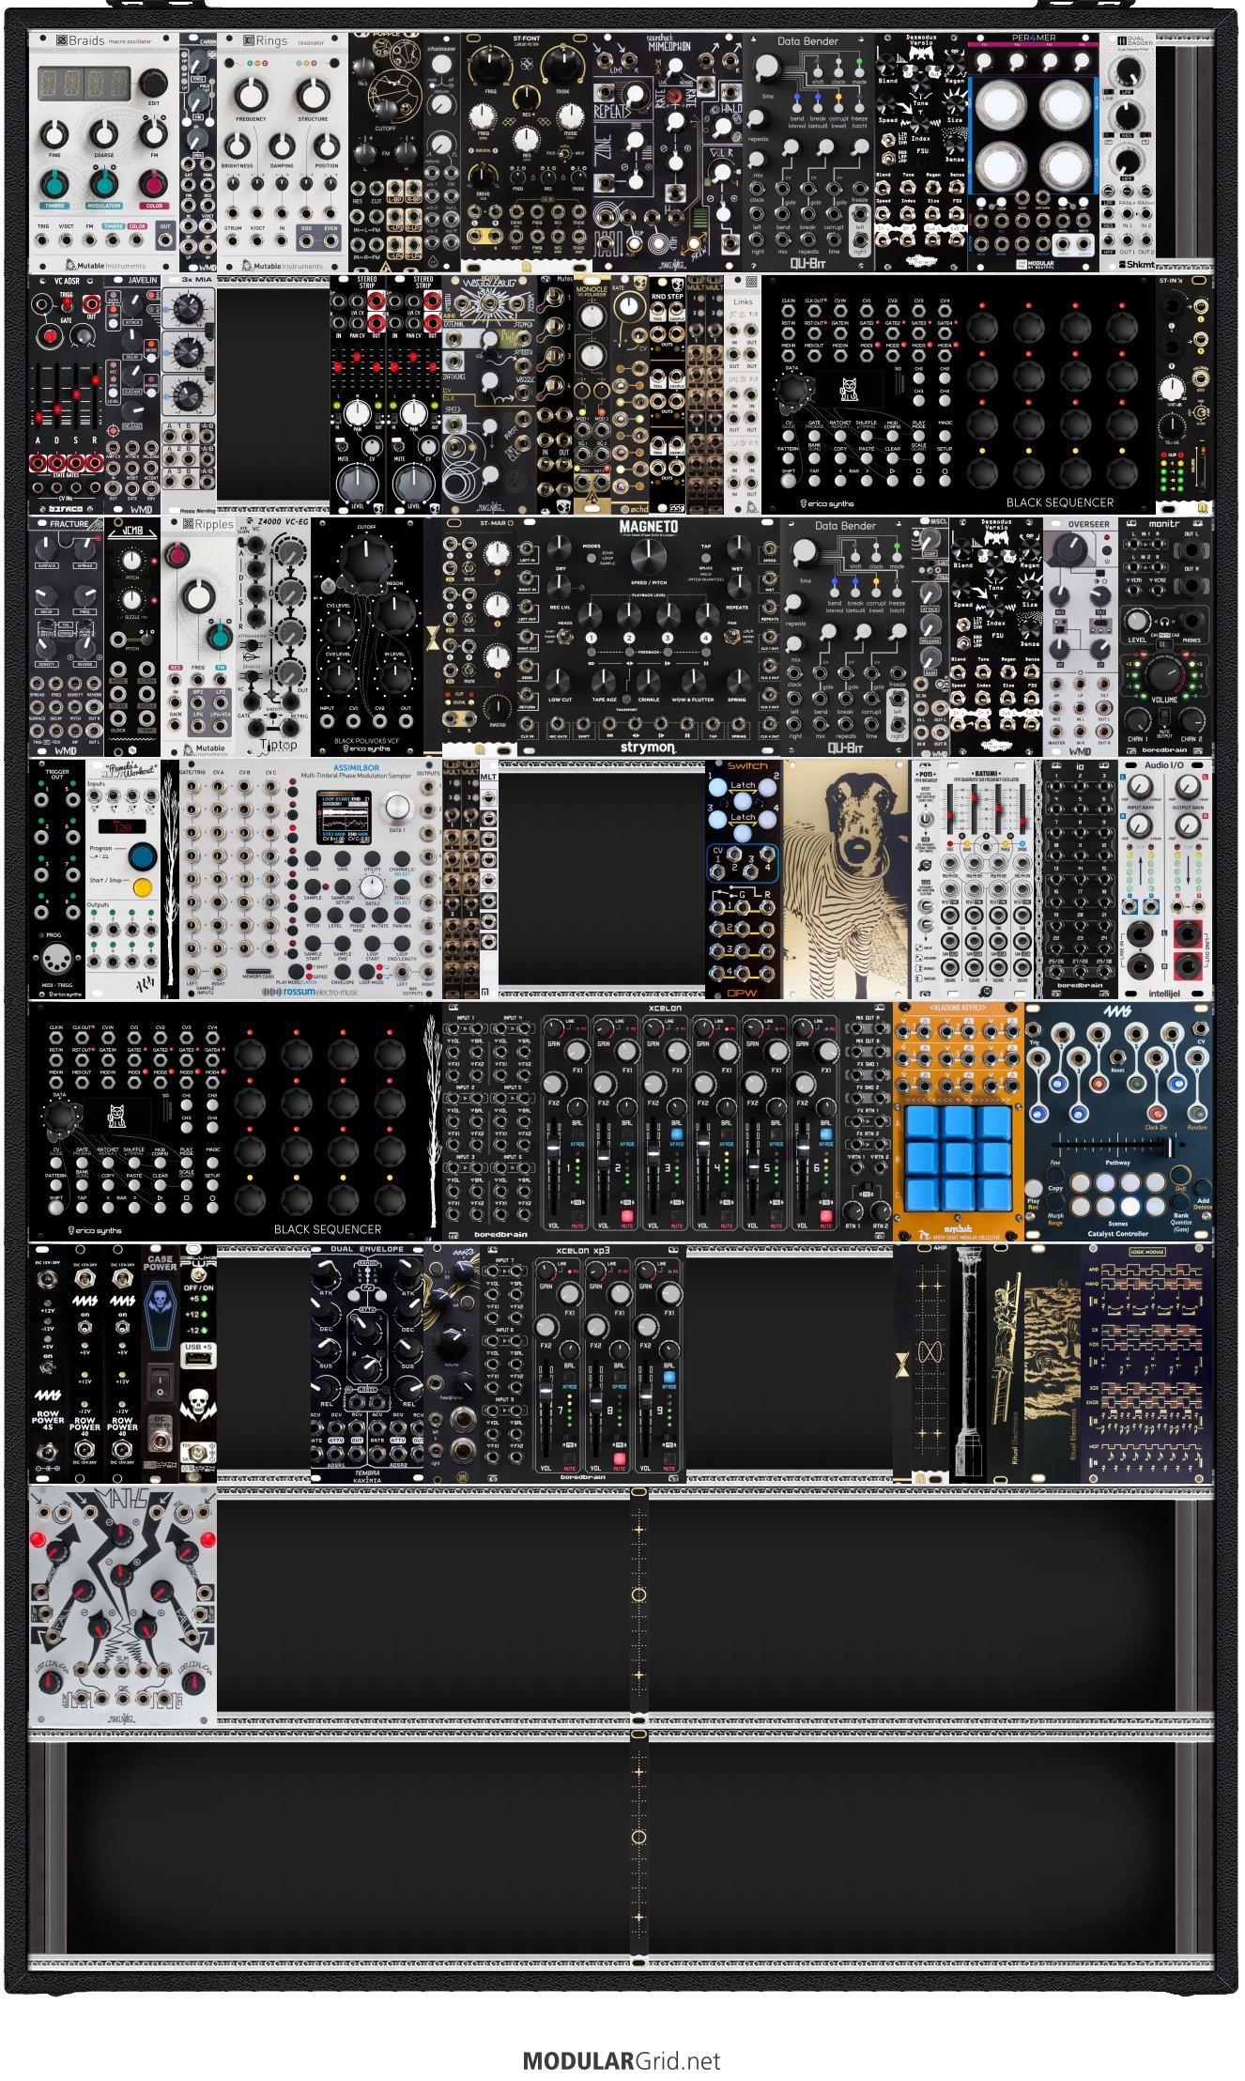The width and height of the screenshot is (1245, 2081).
Task: Select the WMD Overseer module
Action: coord(1081,637)
